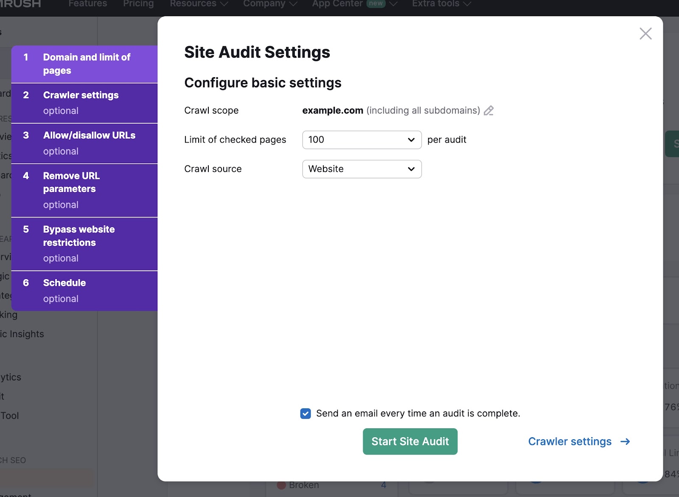Click the Start Site Audit button

point(410,441)
